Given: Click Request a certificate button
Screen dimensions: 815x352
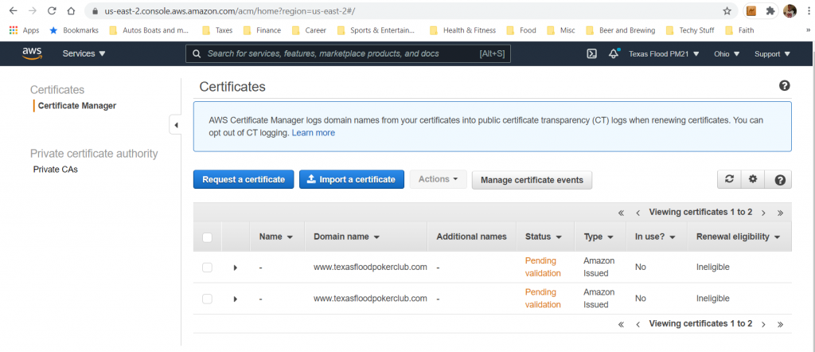Looking at the screenshot, I should pos(244,179).
